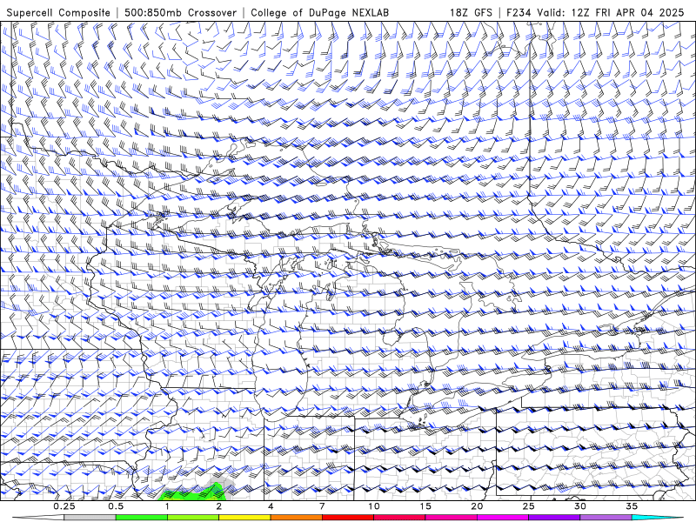Select the hot pink 15–20 legend swatch
The height and width of the screenshot is (522, 696).
(x=451, y=518)
